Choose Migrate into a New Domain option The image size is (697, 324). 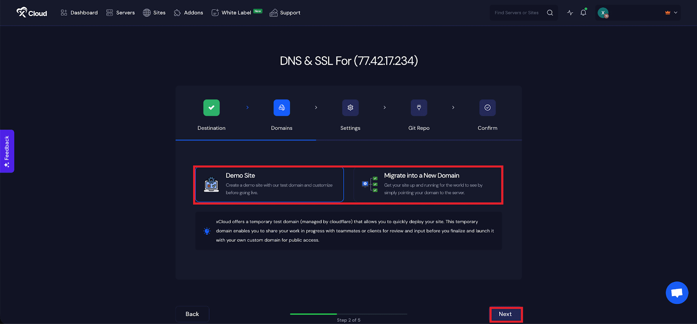[427, 184]
